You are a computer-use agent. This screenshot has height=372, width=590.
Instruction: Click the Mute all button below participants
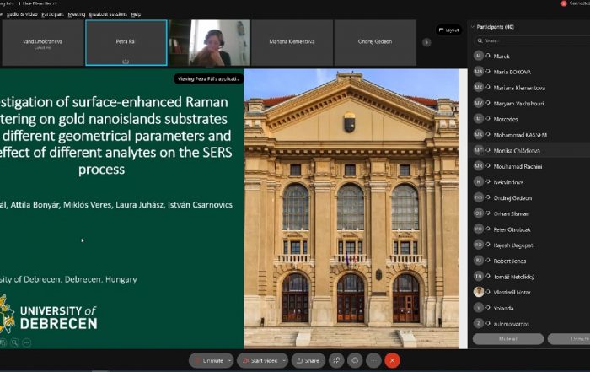coord(508,339)
